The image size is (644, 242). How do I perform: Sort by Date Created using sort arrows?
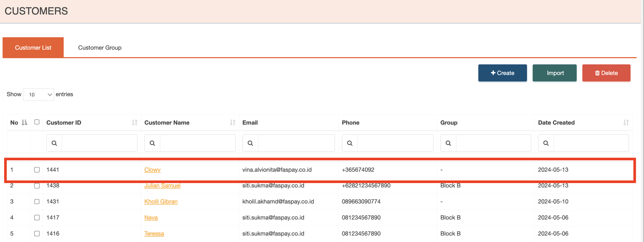point(626,123)
